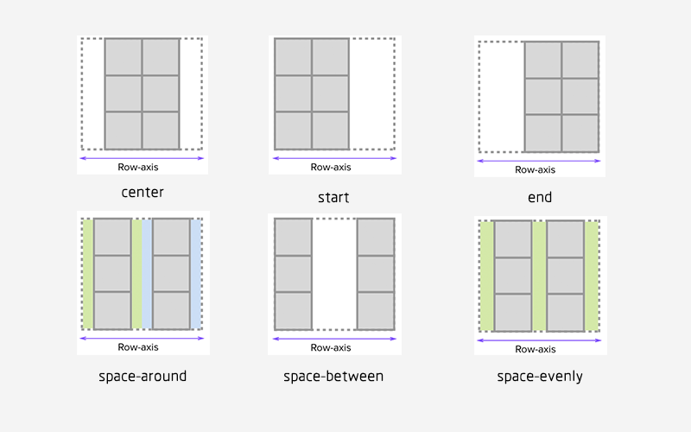Viewport: 691px width, 432px height.
Task: Click the 'center' caption label
Action: pyautogui.click(x=143, y=192)
